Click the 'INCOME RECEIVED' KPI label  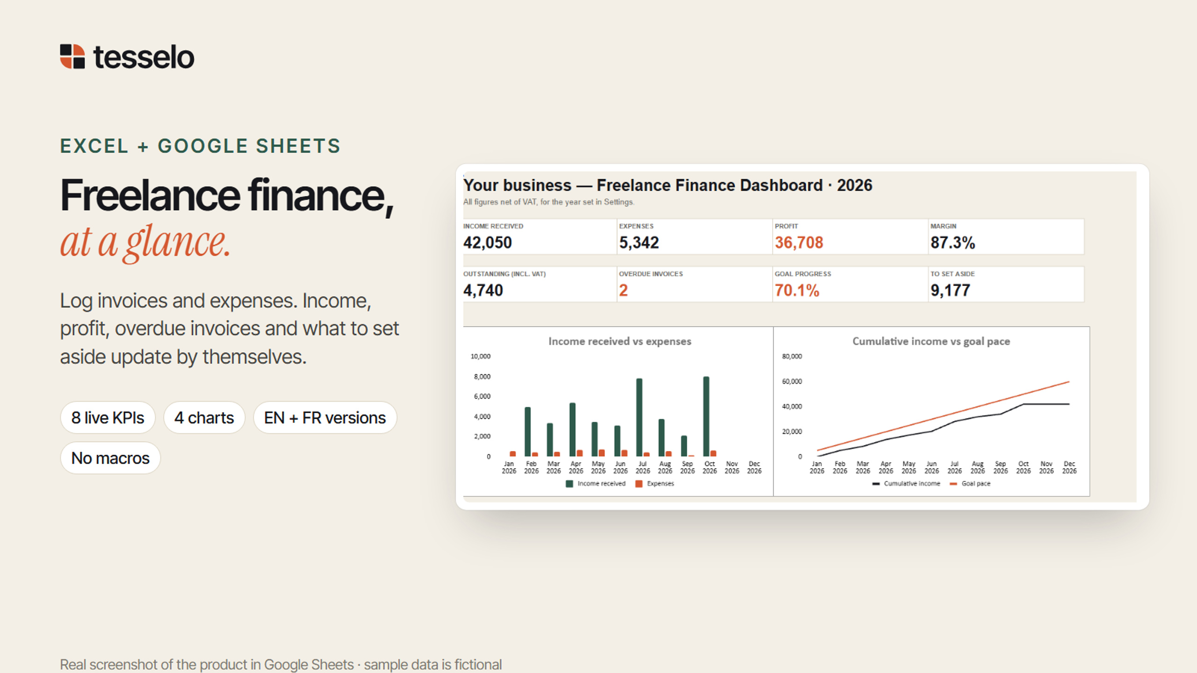(493, 226)
